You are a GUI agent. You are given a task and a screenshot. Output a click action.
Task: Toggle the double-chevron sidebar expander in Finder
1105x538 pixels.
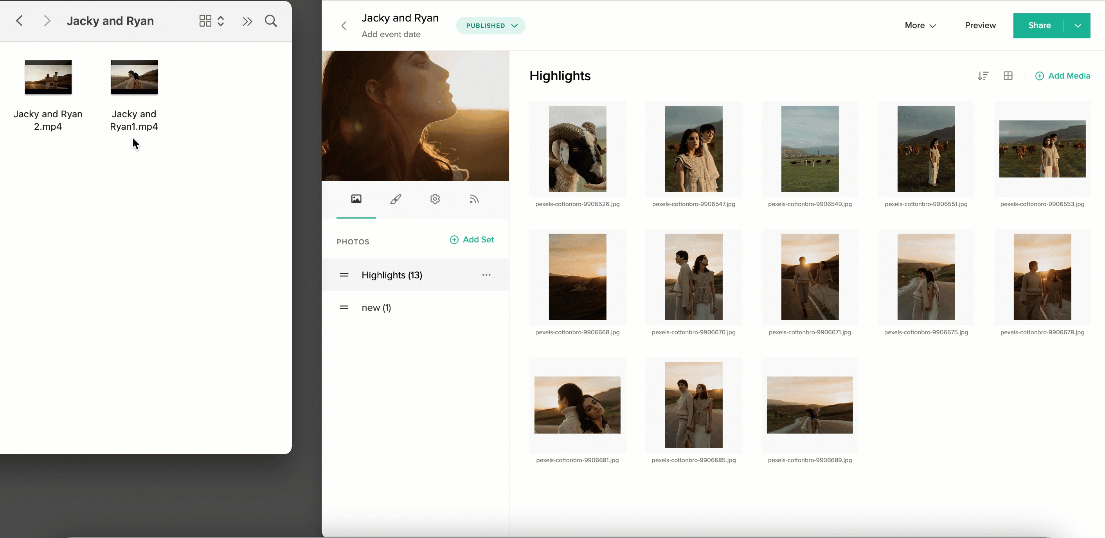247,20
